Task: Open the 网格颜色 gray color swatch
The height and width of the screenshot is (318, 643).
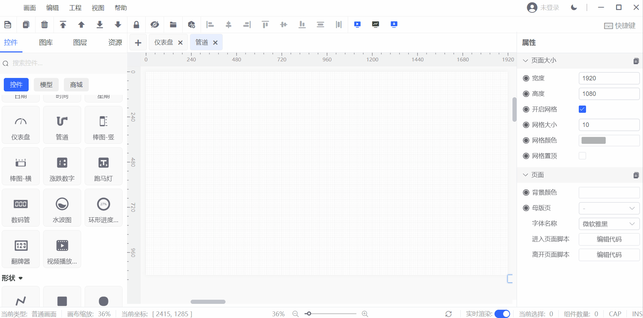Action: tap(594, 140)
